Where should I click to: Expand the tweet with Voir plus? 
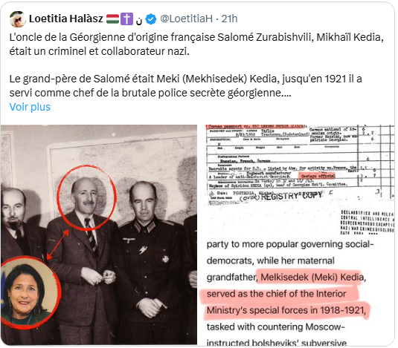tap(30, 107)
